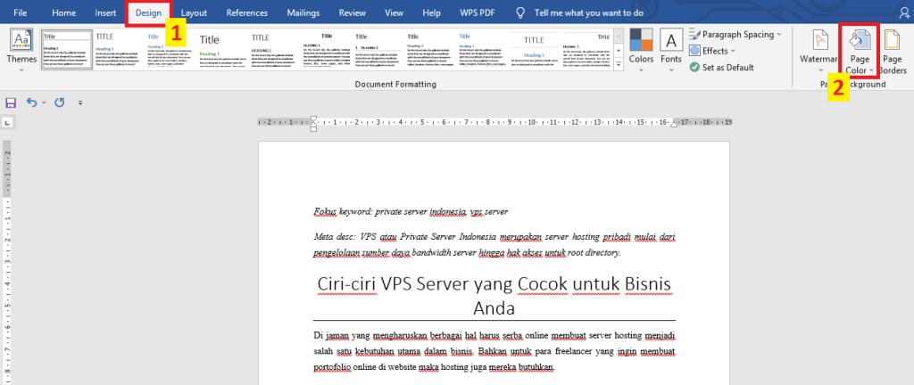Open the Themes gallery

21,50
